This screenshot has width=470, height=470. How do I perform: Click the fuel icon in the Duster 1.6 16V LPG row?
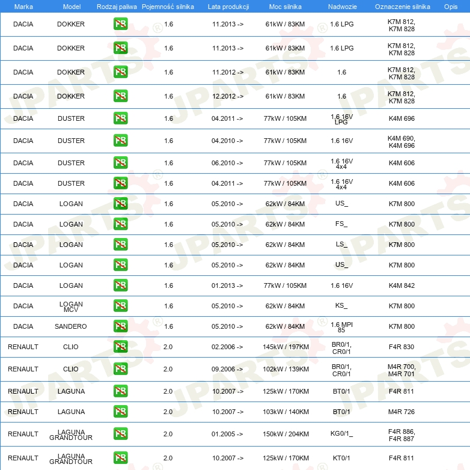pyautogui.click(x=120, y=118)
